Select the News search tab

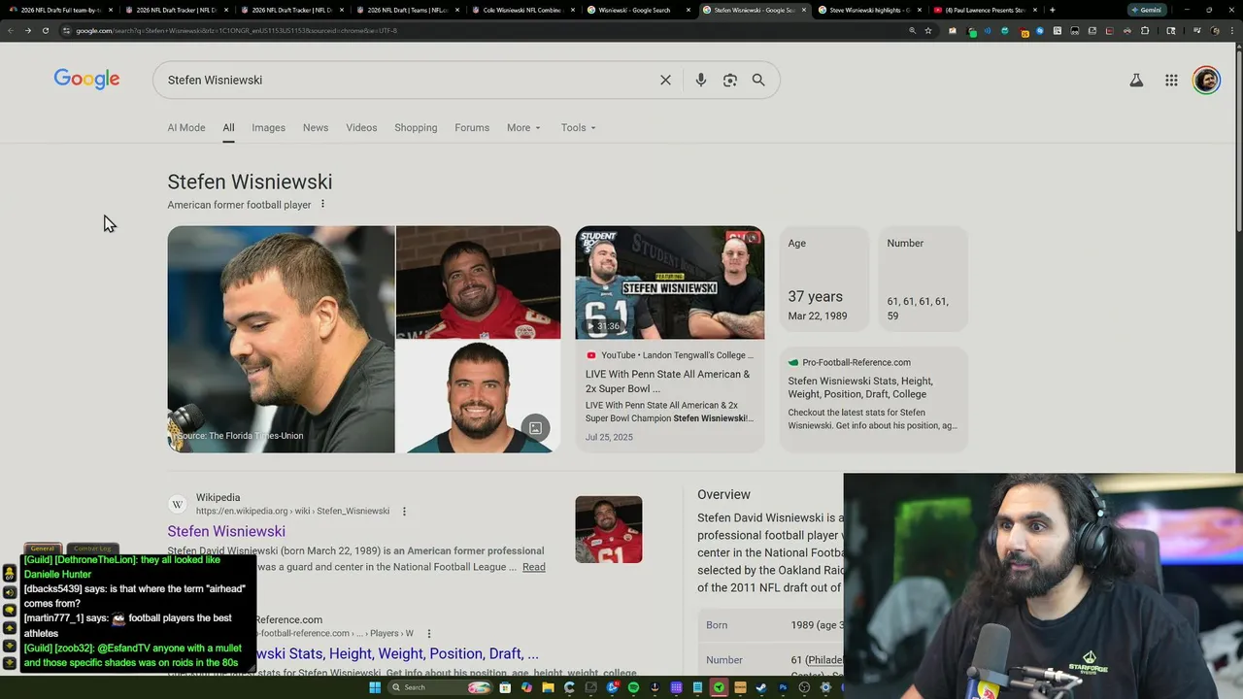[x=316, y=127]
